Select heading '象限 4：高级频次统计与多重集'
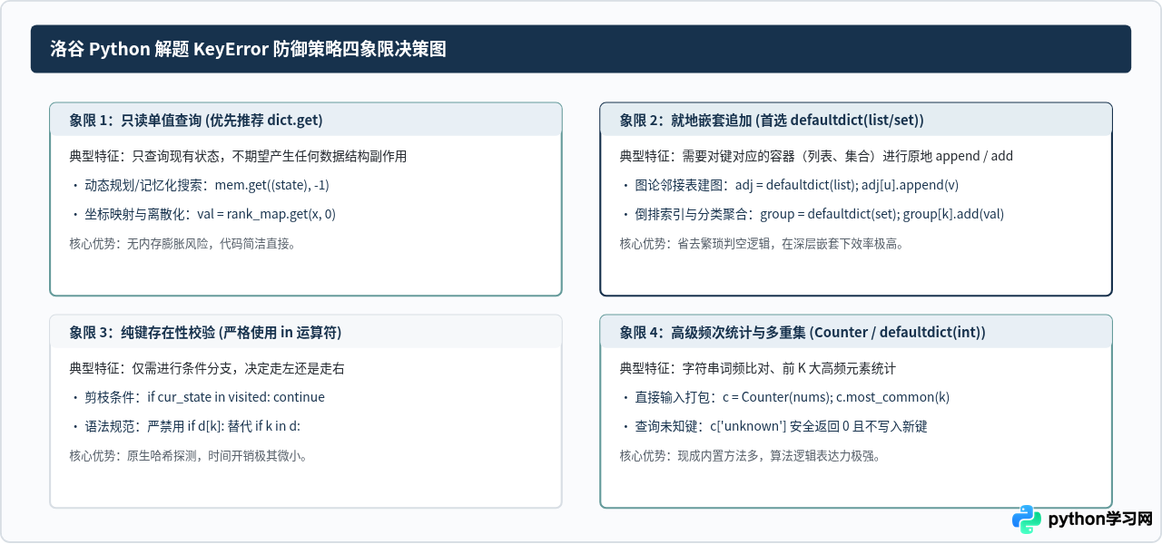1162x544 pixels. point(803,333)
